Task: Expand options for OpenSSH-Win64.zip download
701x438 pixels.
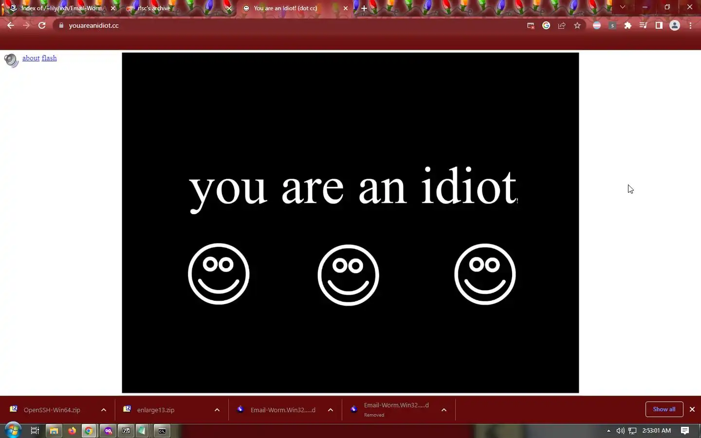Action: [x=104, y=410]
